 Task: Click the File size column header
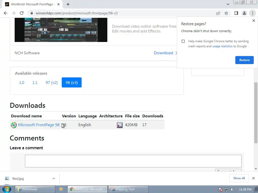132,116
